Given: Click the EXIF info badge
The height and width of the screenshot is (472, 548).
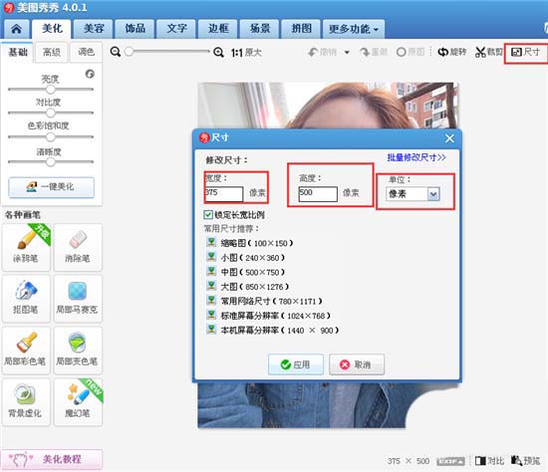Looking at the screenshot, I should point(450,461).
